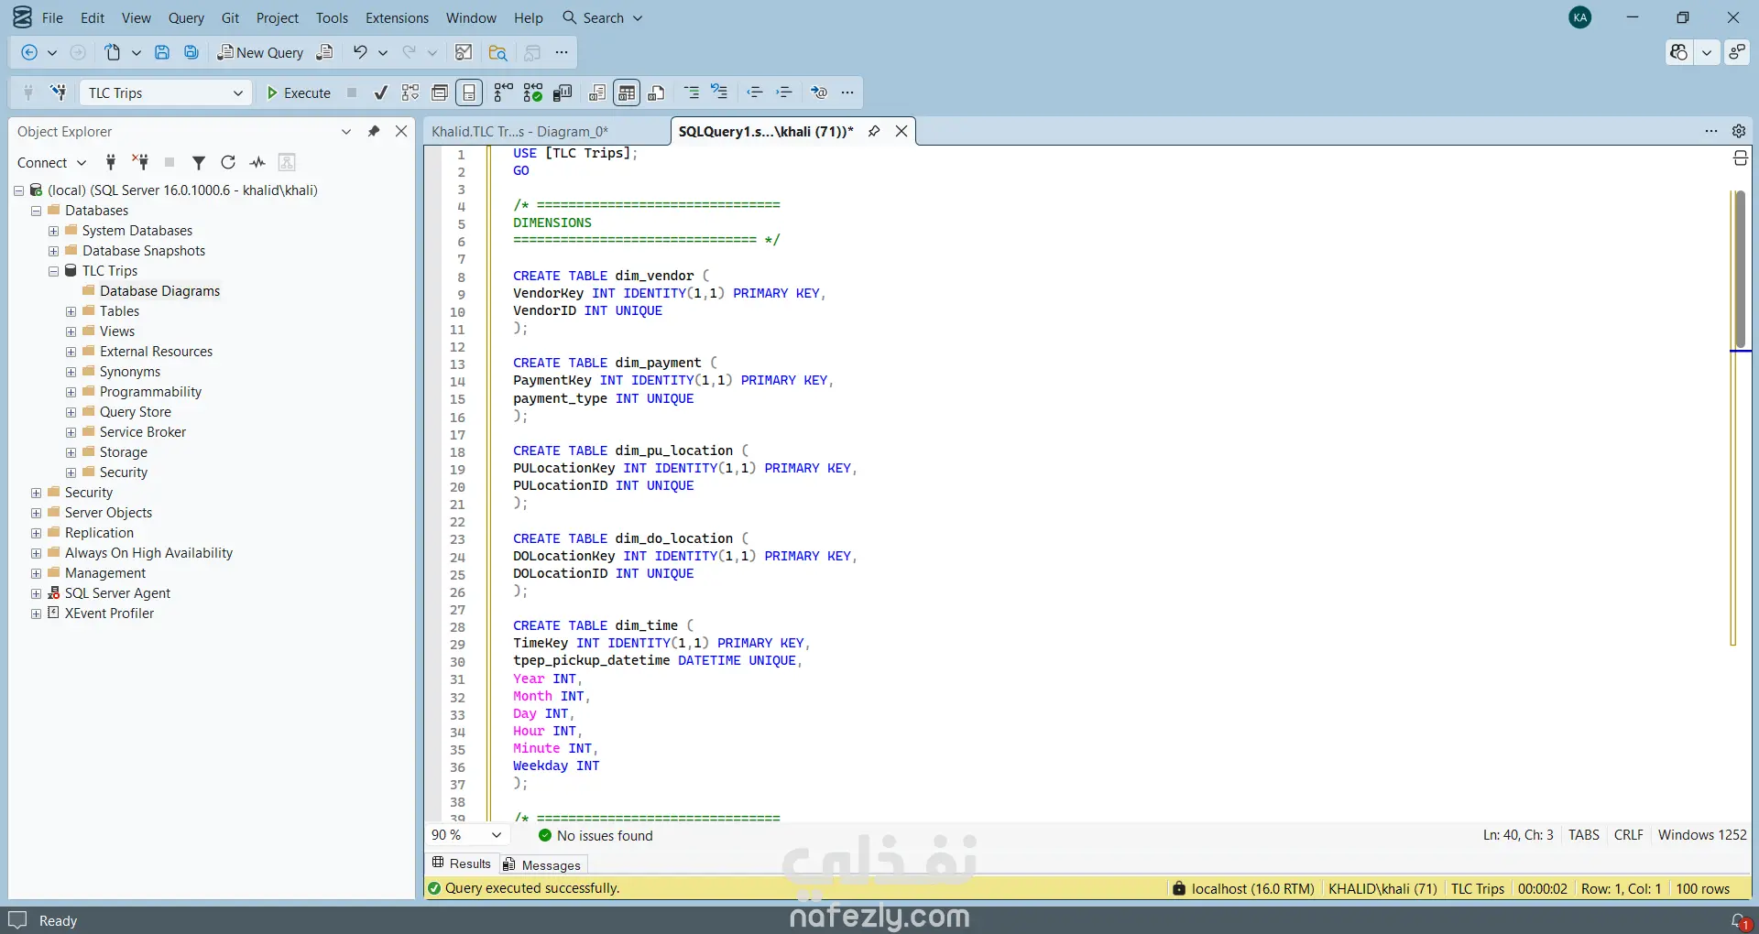Select the Database Diagrams tree node
This screenshot has width=1759, height=934.
pos(159,291)
